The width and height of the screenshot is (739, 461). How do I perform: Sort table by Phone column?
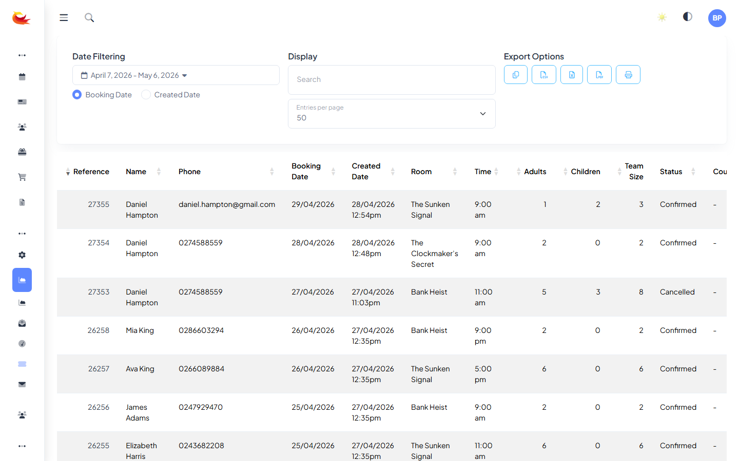[226, 172]
